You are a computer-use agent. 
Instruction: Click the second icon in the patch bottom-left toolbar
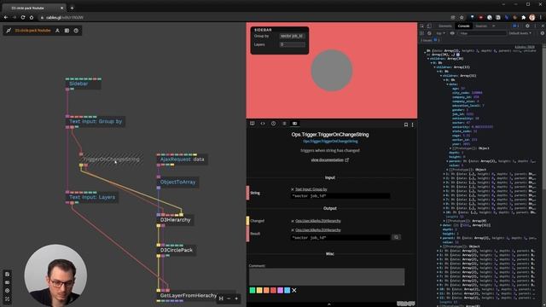(8, 282)
